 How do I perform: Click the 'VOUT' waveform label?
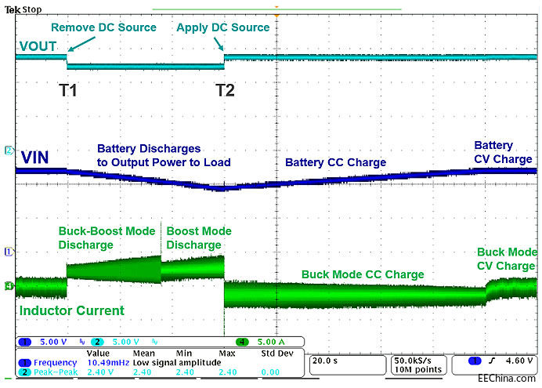click(38, 46)
